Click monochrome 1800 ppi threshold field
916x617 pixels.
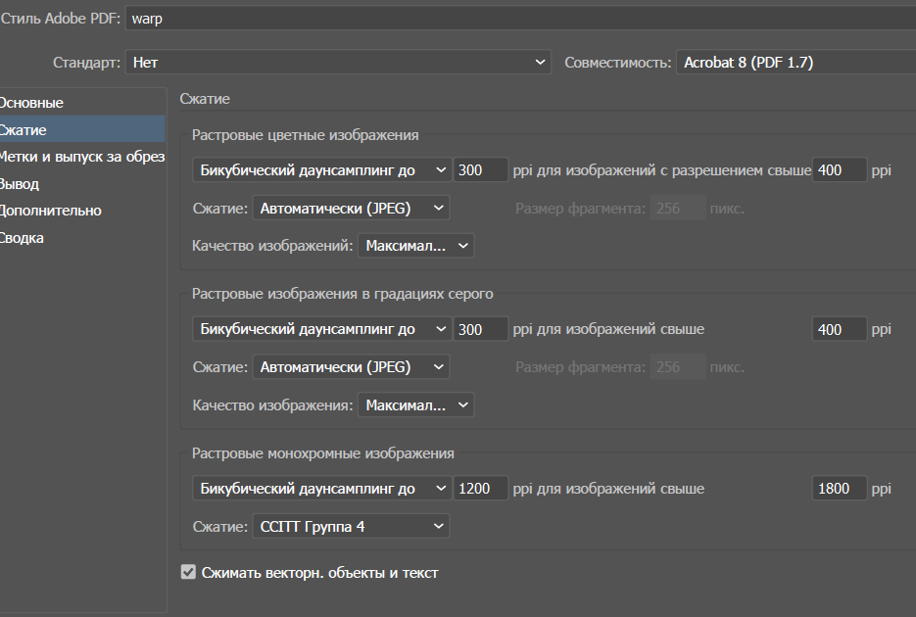(840, 489)
